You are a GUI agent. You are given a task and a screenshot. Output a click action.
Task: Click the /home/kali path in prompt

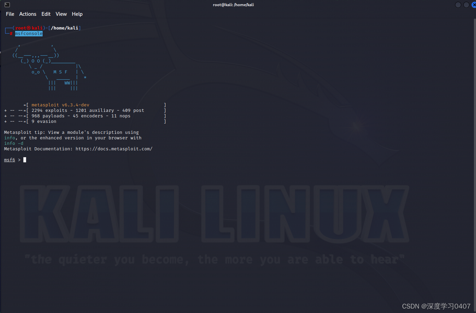(x=65, y=28)
